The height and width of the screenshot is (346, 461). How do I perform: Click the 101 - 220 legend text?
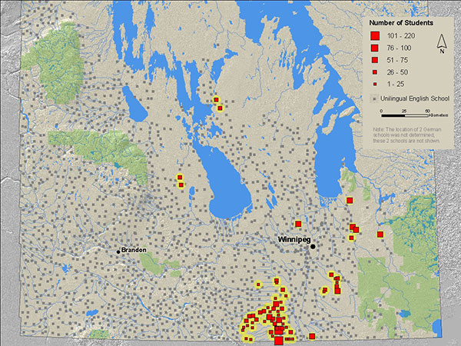399,36
